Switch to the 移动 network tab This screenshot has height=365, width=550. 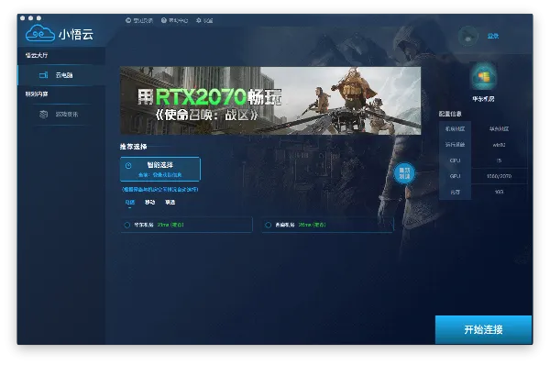149,202
